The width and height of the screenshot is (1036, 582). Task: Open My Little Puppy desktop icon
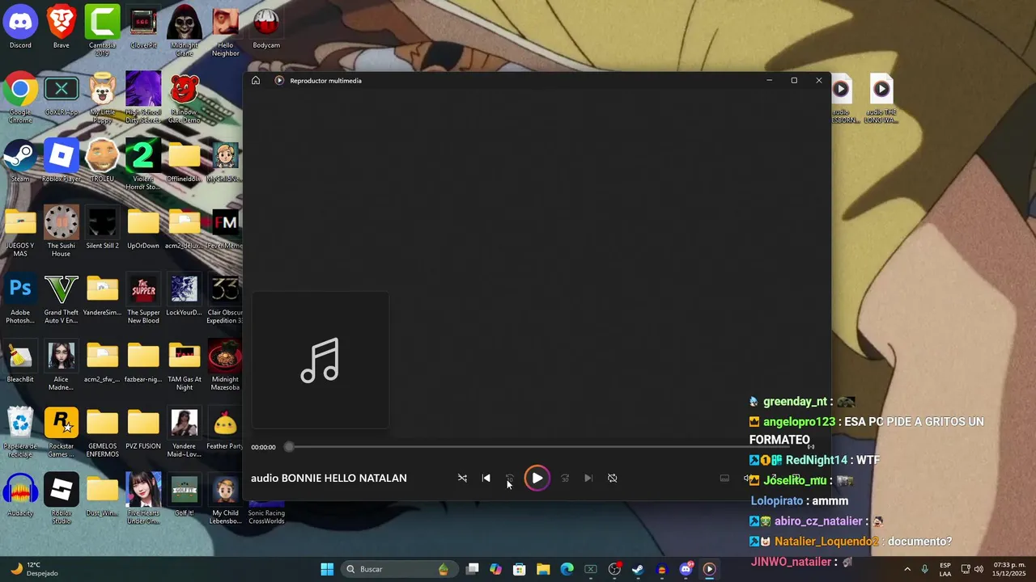[x=102, y=98]
